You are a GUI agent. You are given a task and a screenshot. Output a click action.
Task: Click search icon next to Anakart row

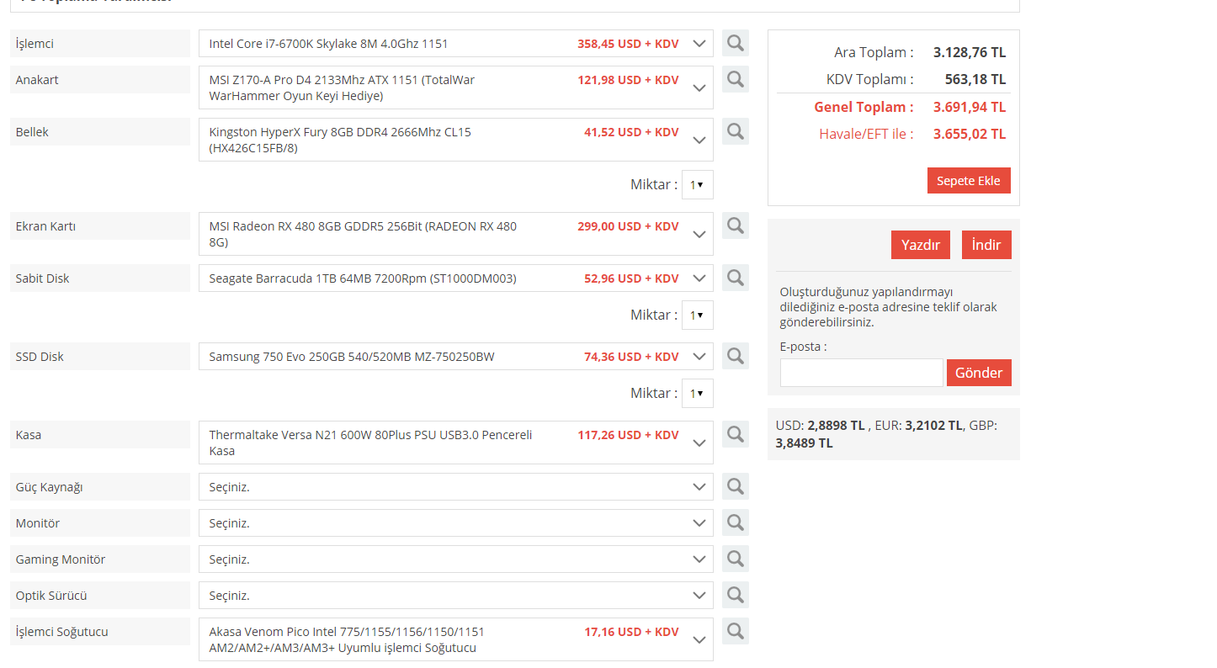point(736,79)
